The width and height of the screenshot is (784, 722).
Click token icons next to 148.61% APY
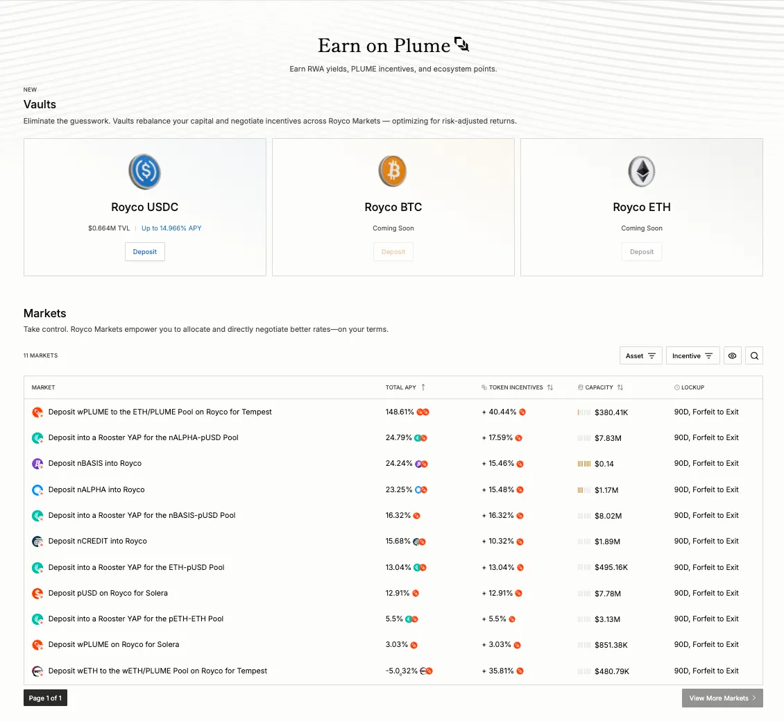(x=423, y=412)
